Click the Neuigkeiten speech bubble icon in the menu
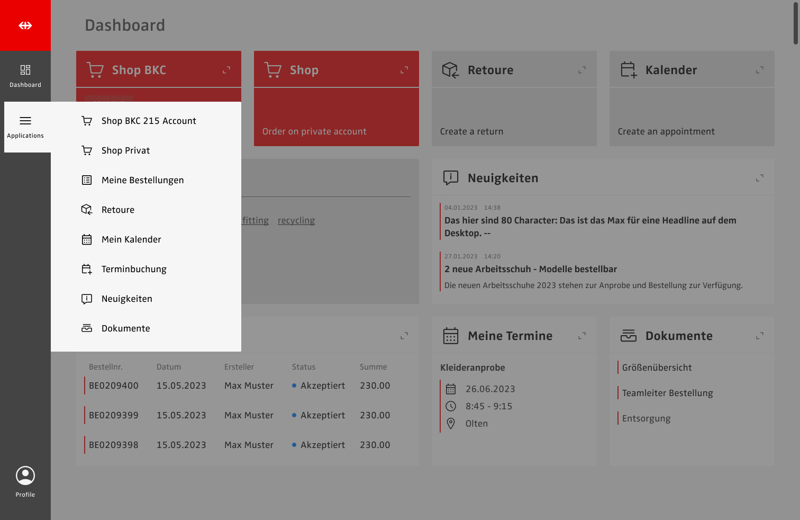The height and width of the screenshot is (520, 800). (x=87, y=299)
